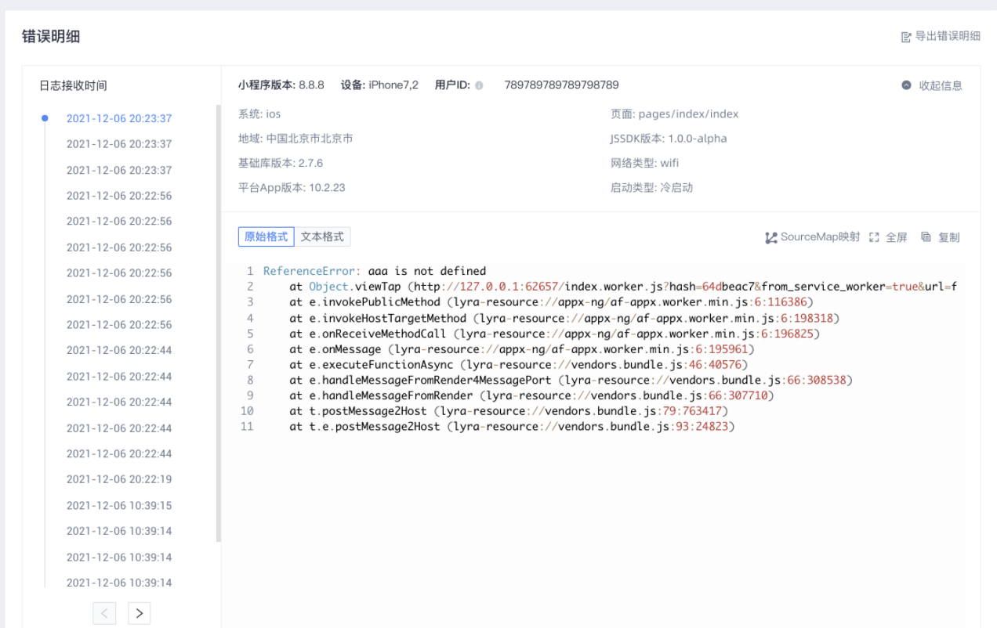Click the t.postMessage2Host stack line 79:763417

(x=509, y=411)
